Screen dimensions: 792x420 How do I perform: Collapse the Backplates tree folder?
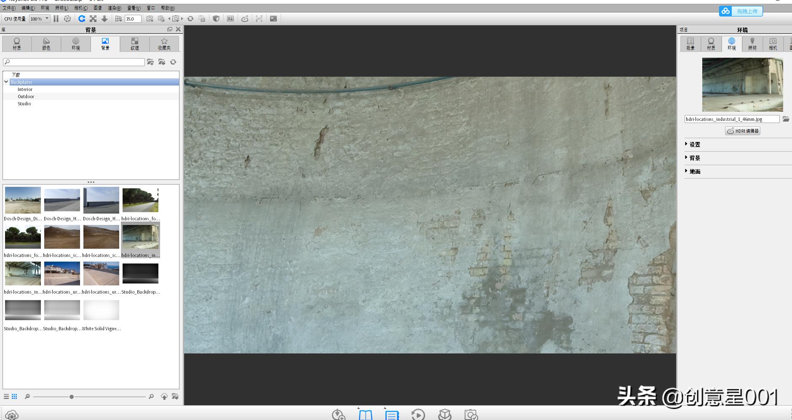6,82
